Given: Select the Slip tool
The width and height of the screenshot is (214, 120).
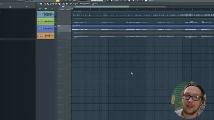Looking at the screenshot, I should (56, 4).
